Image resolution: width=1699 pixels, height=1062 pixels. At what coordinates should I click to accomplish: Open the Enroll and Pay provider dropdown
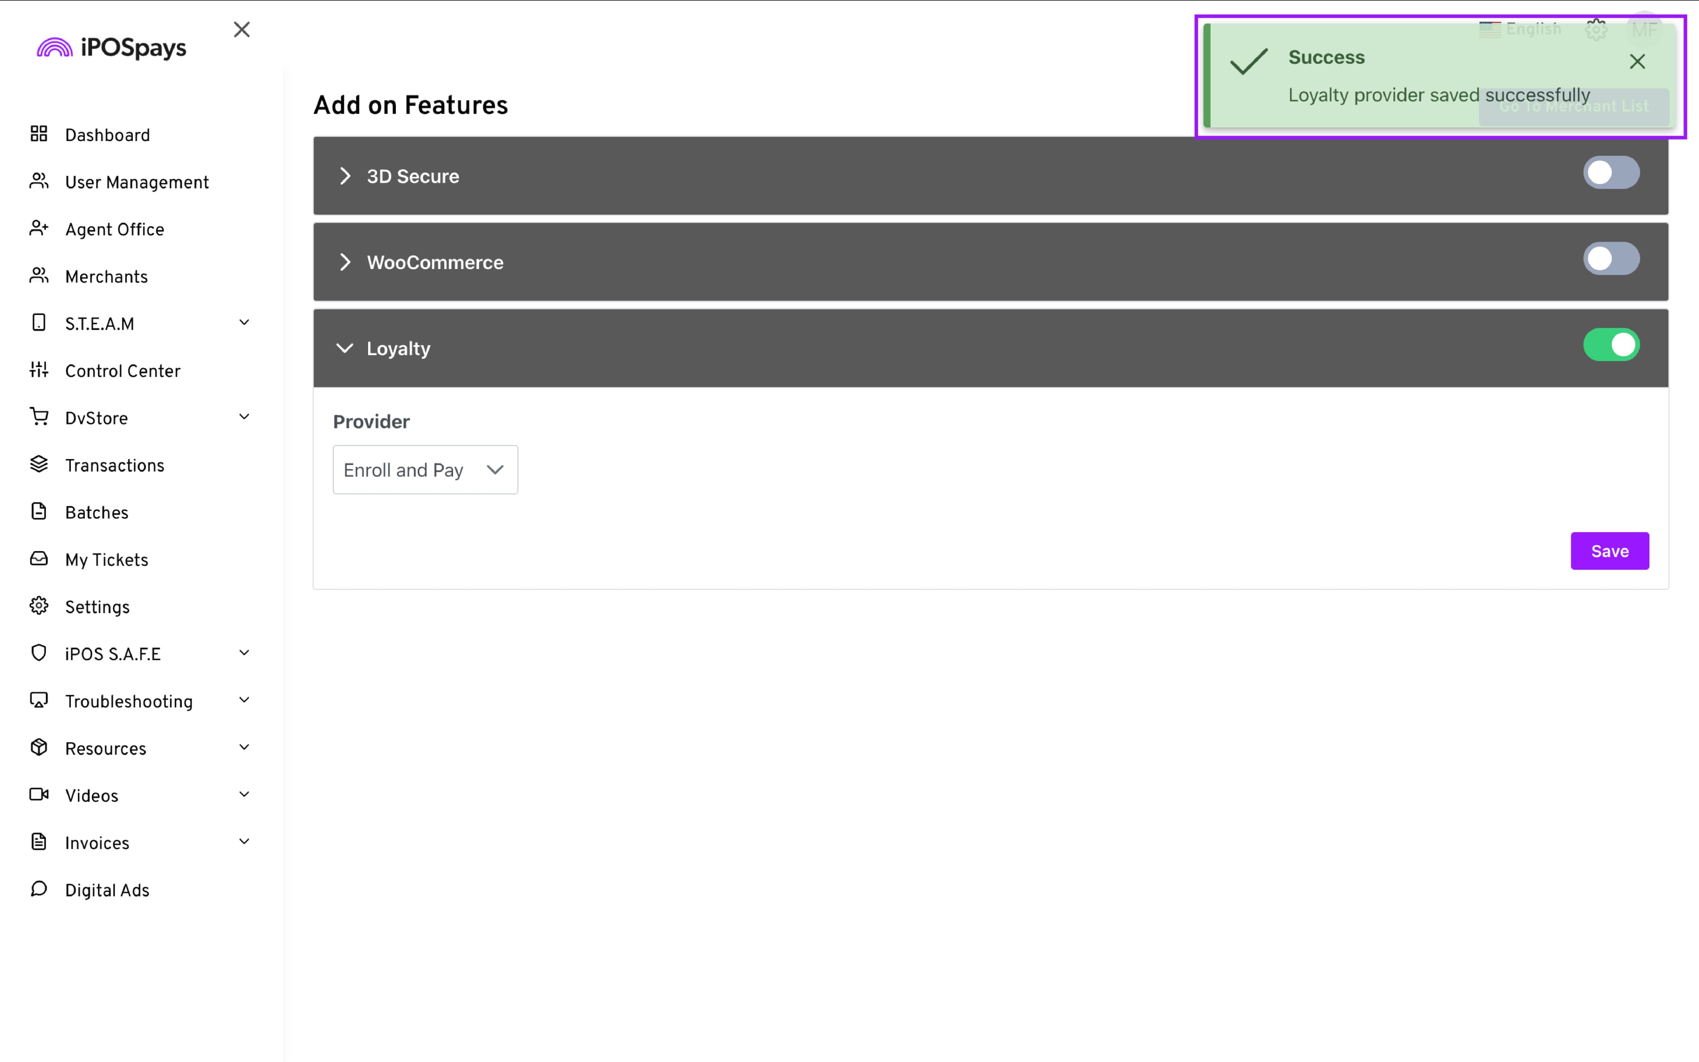coord(425,470)
